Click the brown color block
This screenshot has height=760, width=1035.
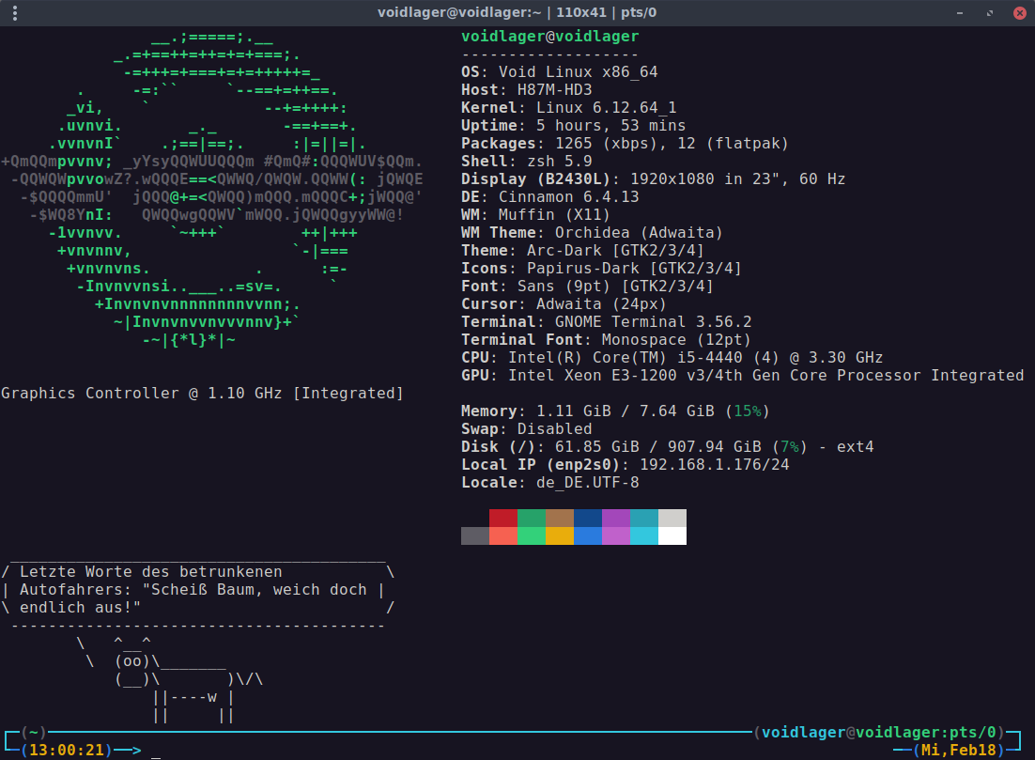click(x=560, y=519)
